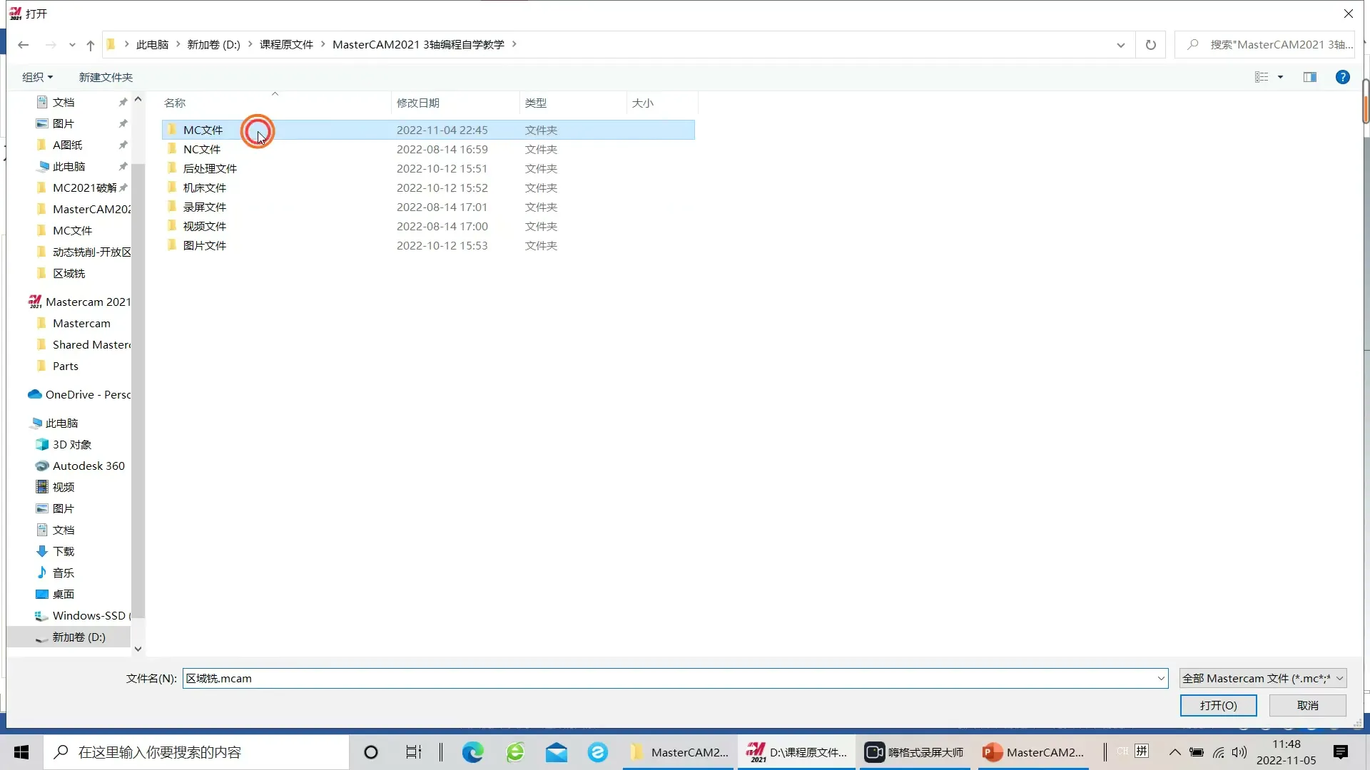Screen dimensions: 1370x770
Task: Sort by the 修改日期 column header
Action: [418, 103]
